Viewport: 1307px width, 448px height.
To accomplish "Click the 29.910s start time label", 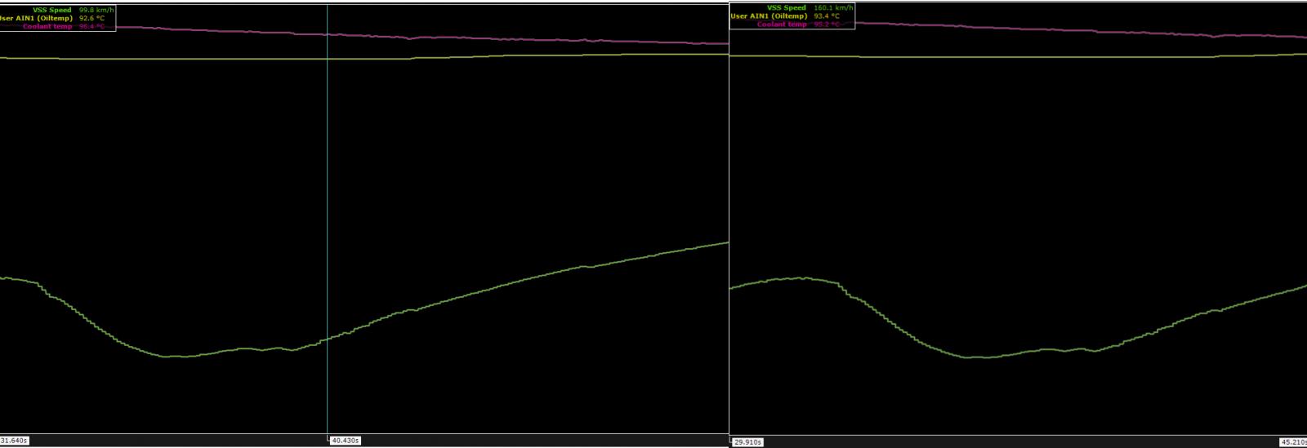I will click(747, 442).
